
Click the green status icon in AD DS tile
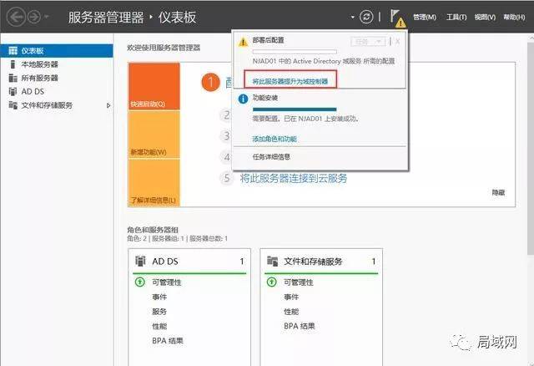click(140, 282)
